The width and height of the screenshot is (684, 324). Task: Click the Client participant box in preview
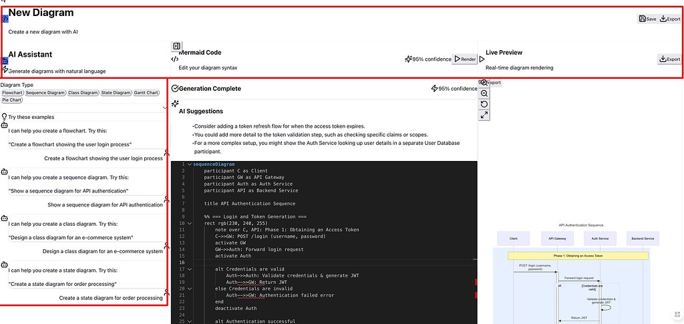point(514,238)
